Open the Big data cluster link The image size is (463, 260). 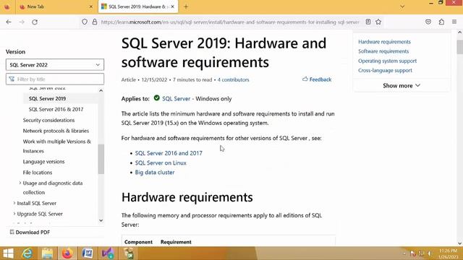coord(155,172)
